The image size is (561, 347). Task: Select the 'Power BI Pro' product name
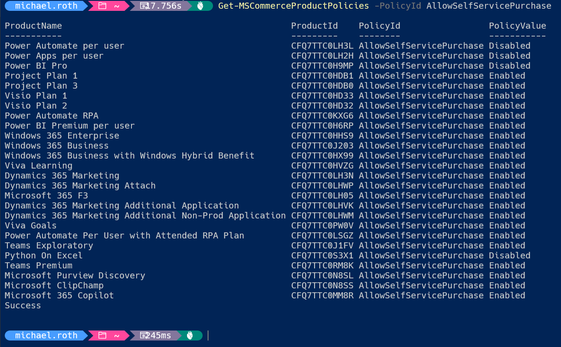coord(36,66)
